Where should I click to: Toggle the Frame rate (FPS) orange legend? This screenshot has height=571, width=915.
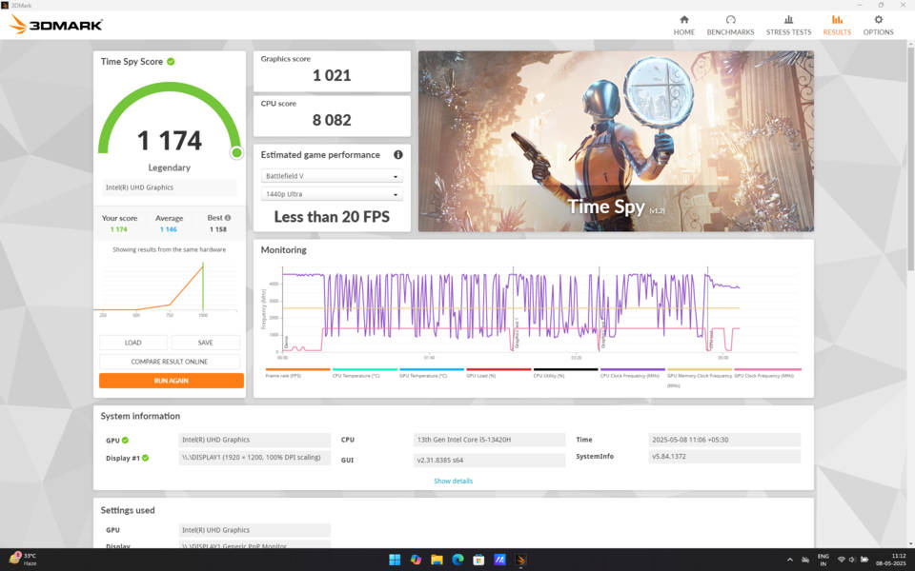(297, 373)
